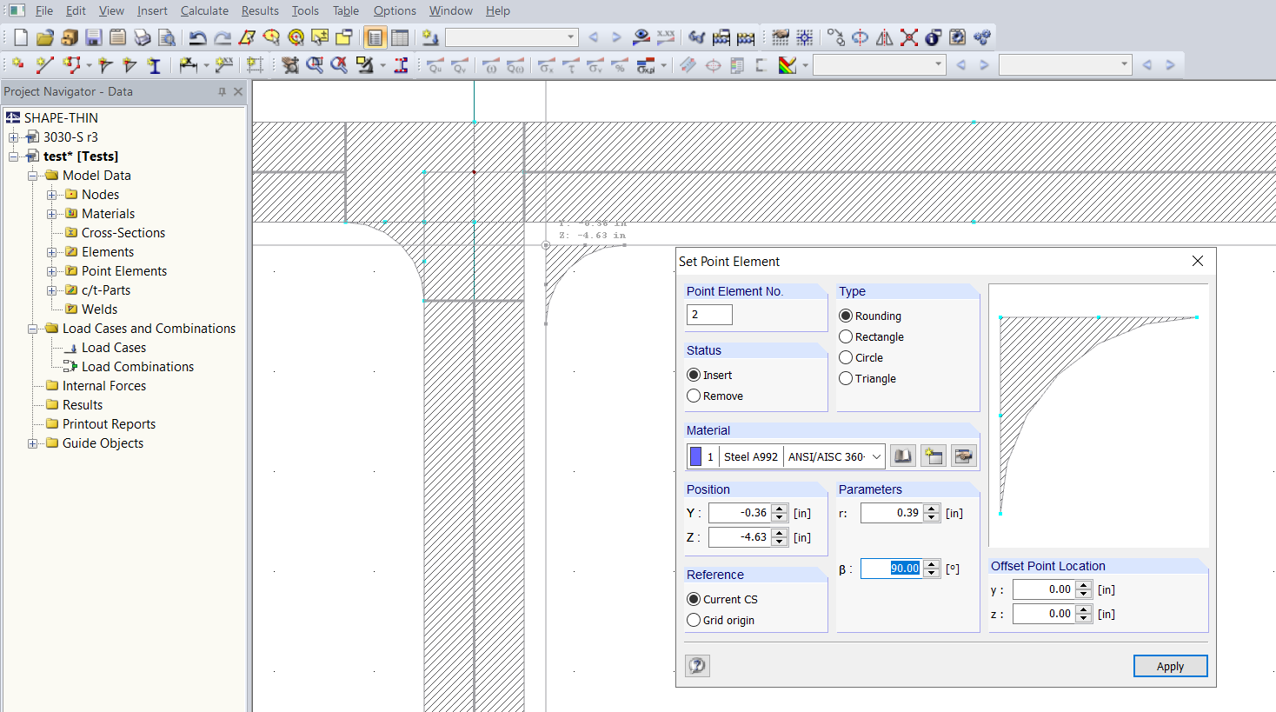Screen dimensions: 1276x712
Task: Open the Calculate menu
Action: coord(204,10)
